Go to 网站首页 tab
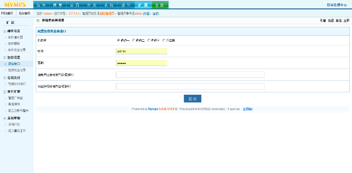 (x=7, y=13)
